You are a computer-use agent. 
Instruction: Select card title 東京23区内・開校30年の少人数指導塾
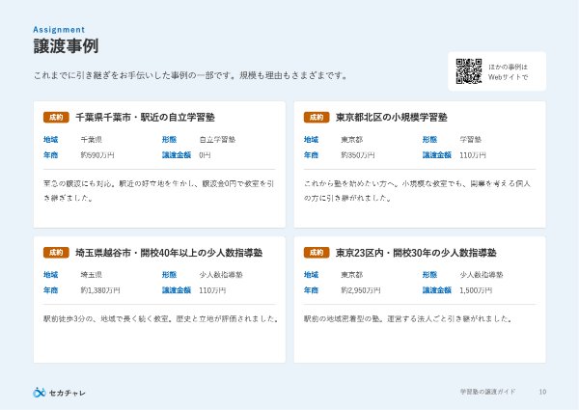[416, 253]
